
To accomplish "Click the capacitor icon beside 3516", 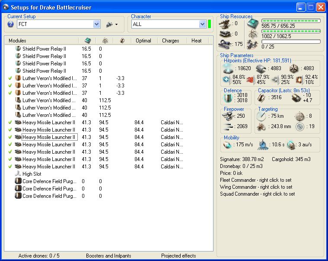I will click(261, 98).
